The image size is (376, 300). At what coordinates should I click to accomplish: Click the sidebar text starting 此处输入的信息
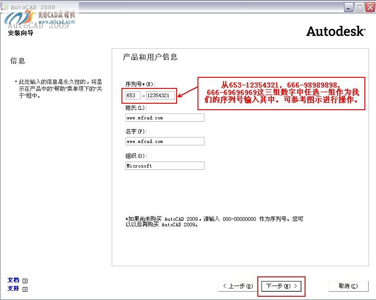click(60, 88)
